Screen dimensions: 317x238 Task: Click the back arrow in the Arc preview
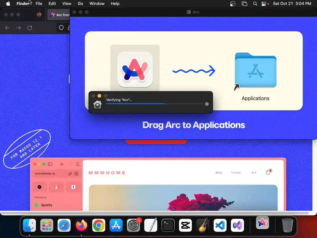tap(62, 164)
